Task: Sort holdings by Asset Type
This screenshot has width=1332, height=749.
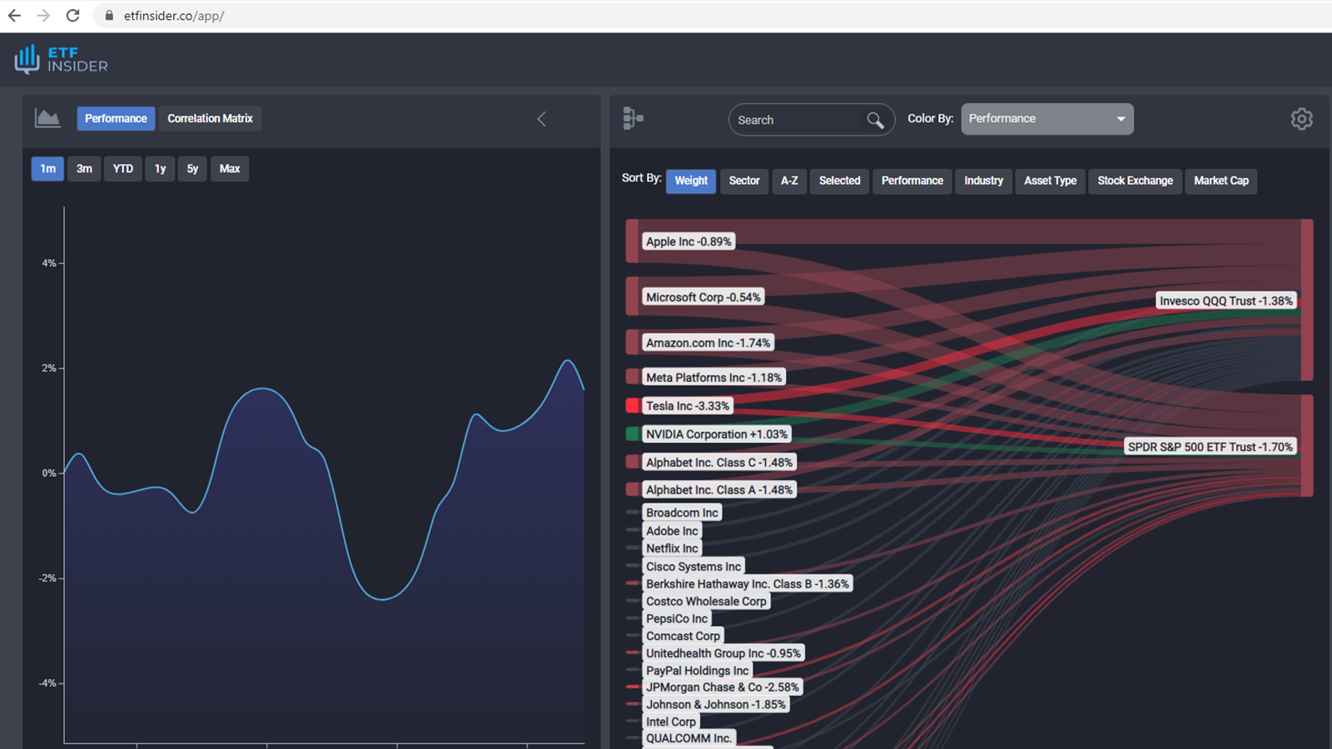Action: coord(1051,181)
